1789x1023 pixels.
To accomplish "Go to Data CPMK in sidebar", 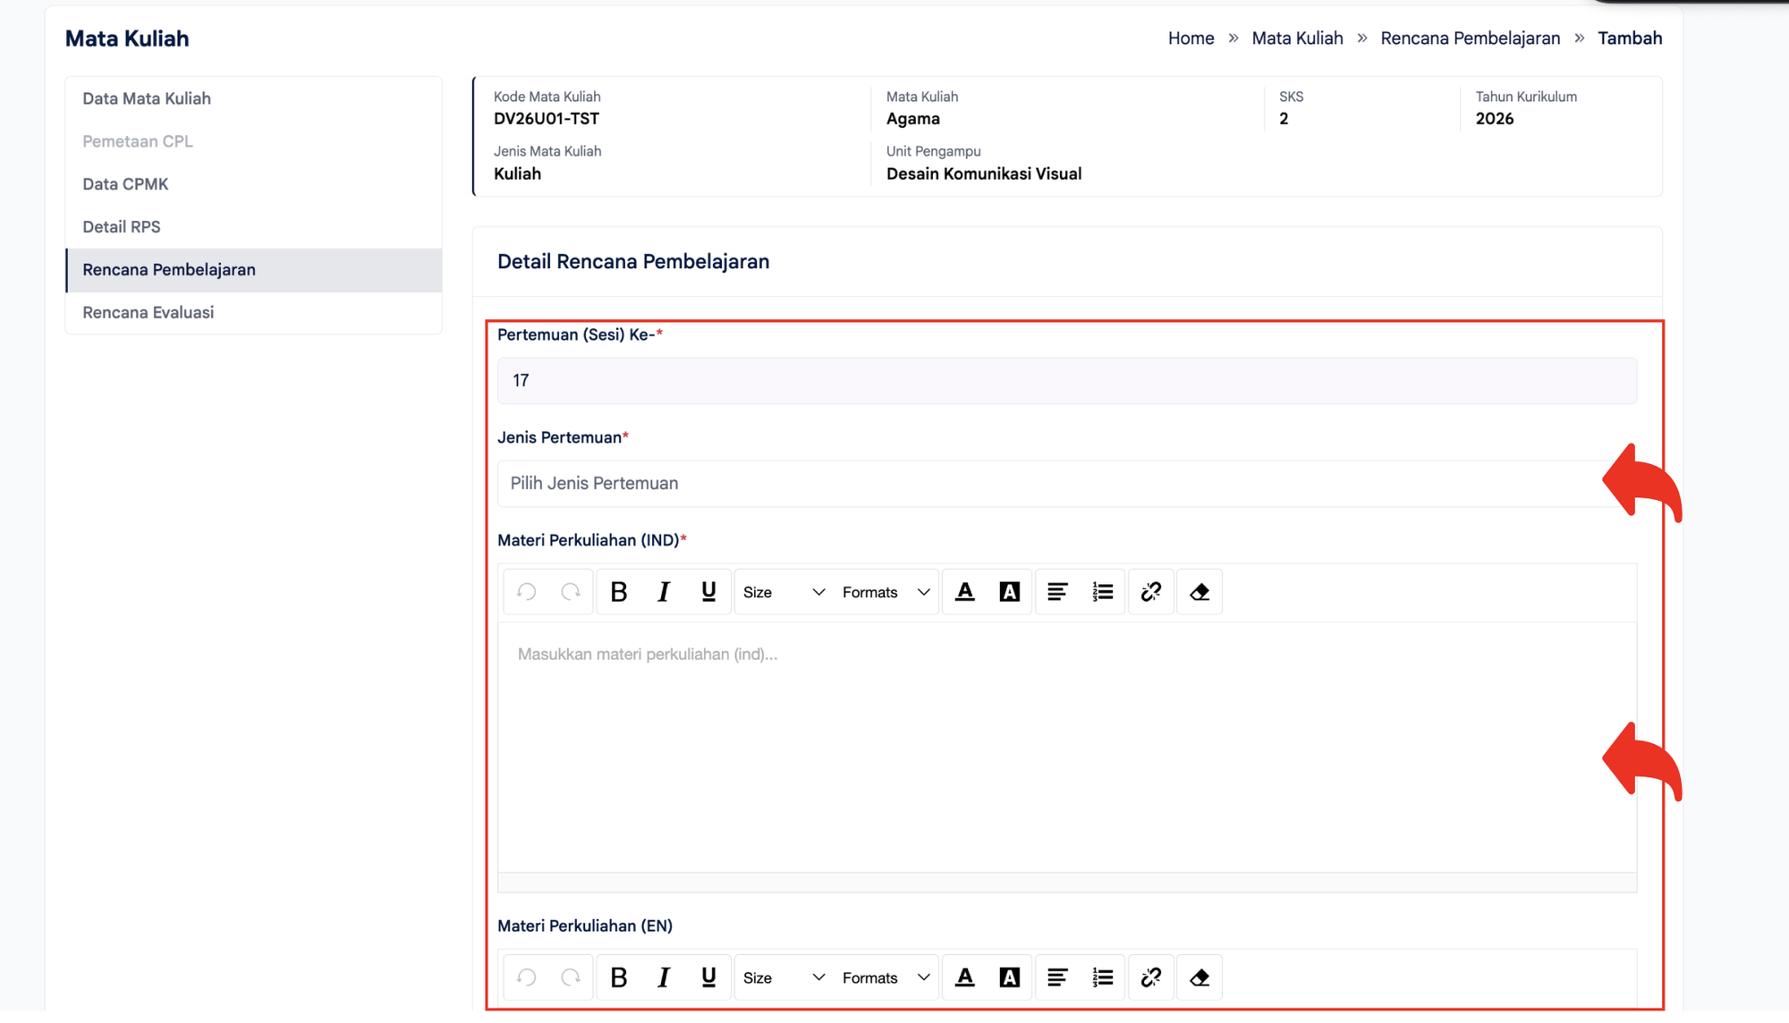I will pos(253,184).
